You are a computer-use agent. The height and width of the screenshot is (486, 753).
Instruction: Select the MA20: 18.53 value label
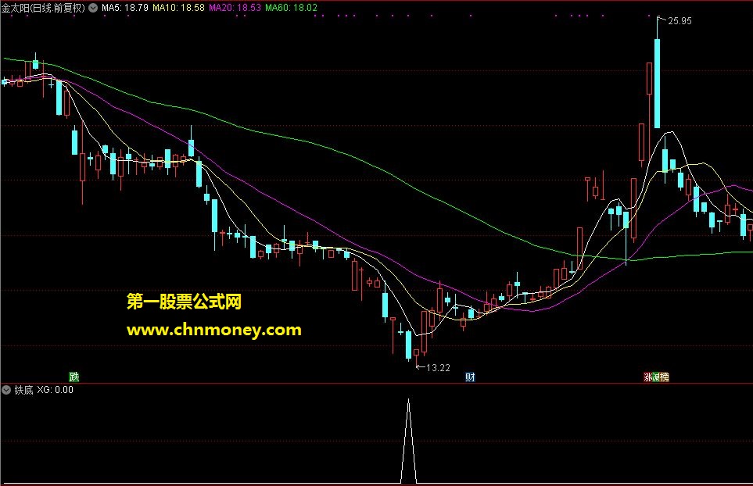235,8
